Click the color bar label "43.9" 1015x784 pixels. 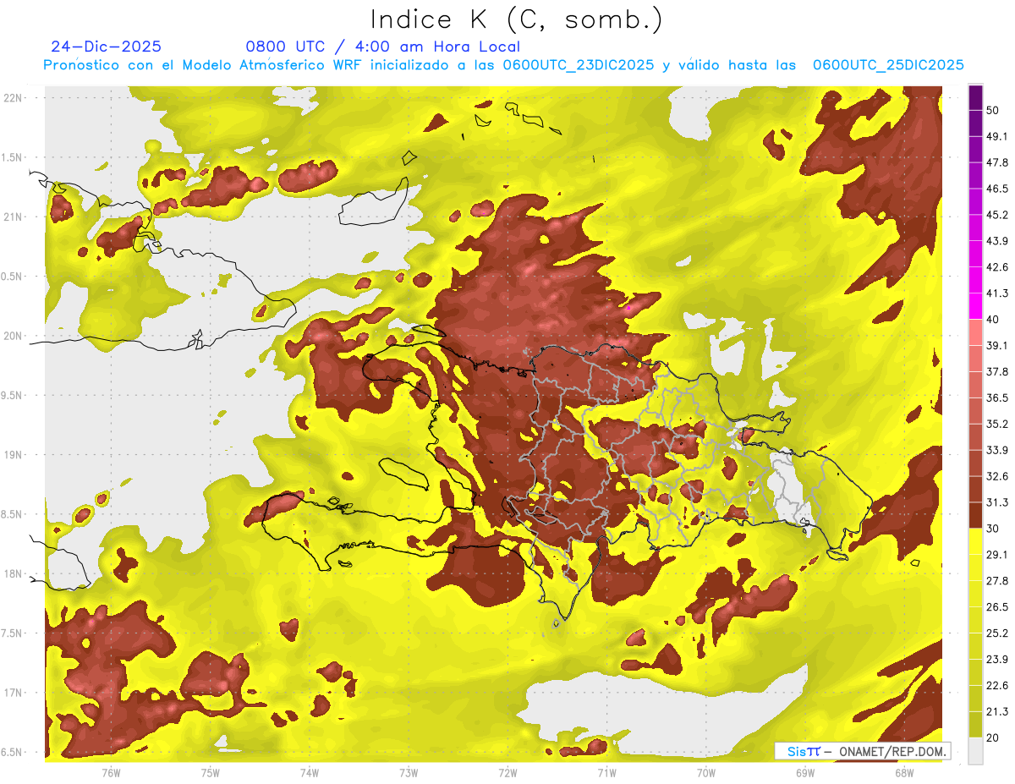(997, 241)
